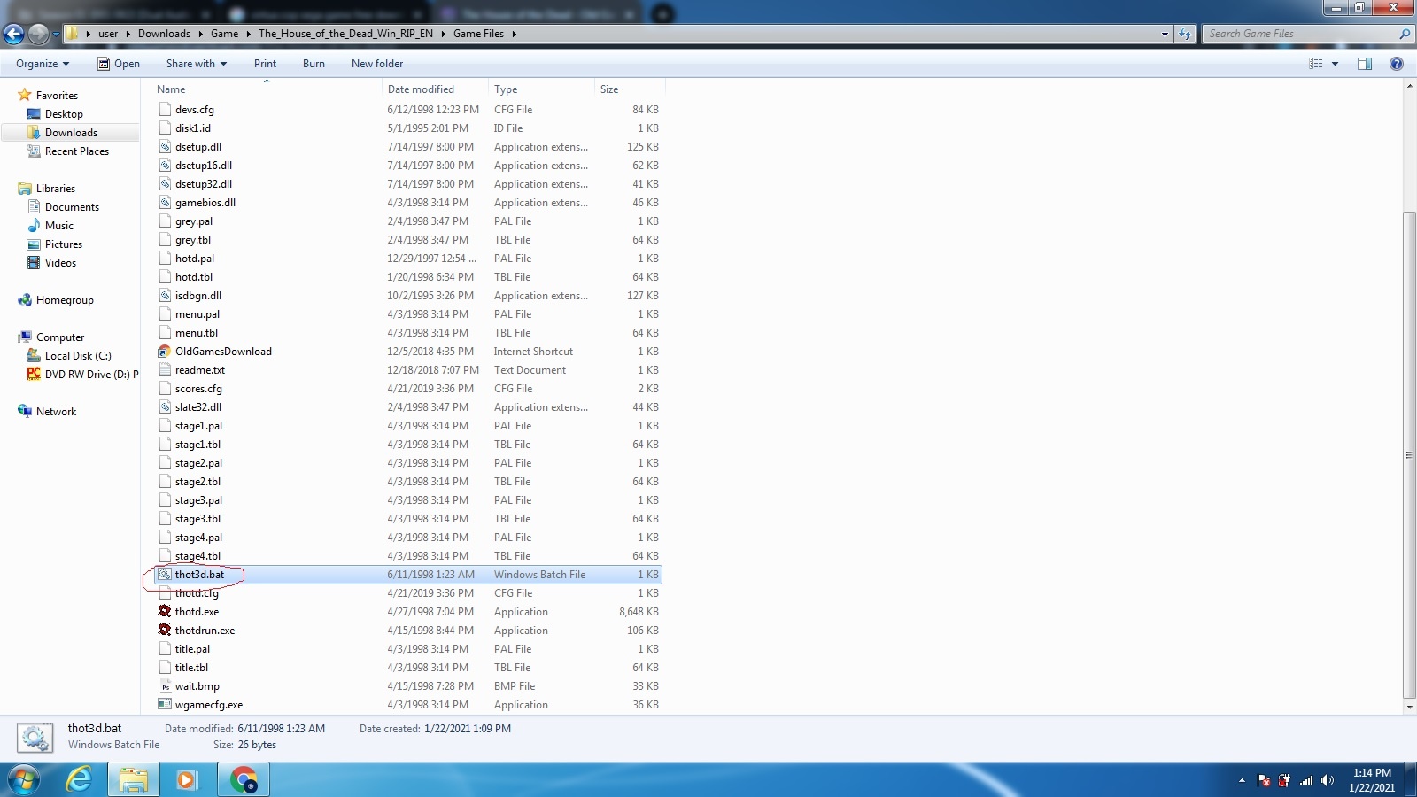Go to Game breadcrumb folder
Screen dimensions: 1417x797
pos(224,34)
